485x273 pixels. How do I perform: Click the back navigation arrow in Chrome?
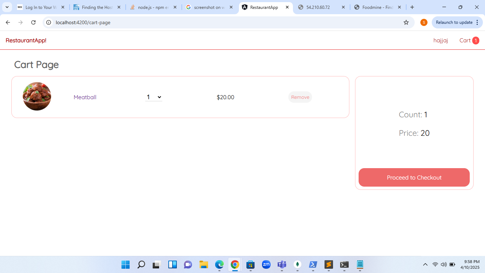click(x=8, y=22)
